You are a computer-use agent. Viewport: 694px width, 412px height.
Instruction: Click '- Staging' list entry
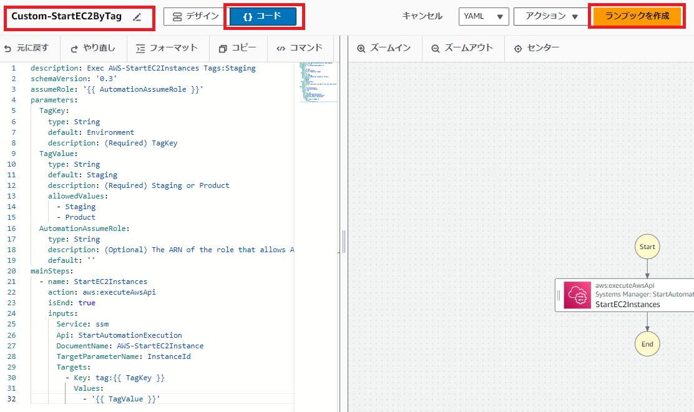pos(76,207)
